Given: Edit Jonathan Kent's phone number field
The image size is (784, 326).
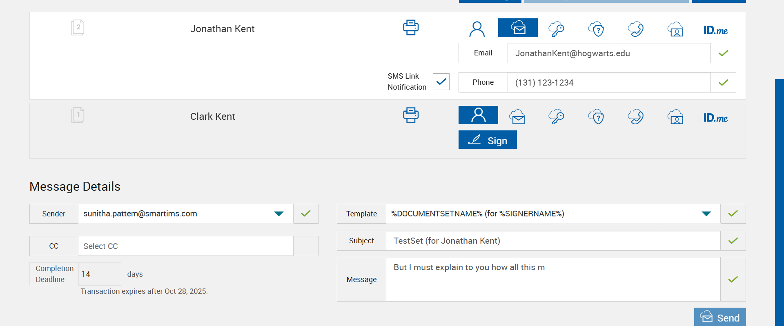Looking at the screenshot, I should tap(608, 83).
